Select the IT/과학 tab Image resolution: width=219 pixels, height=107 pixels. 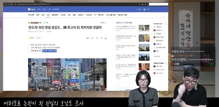(63, 15)
